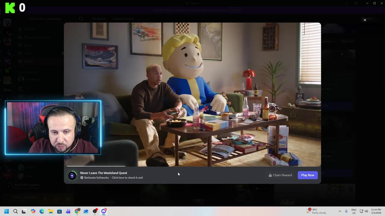Open Microsoft Store from the taskbar

tap(59, 211)
